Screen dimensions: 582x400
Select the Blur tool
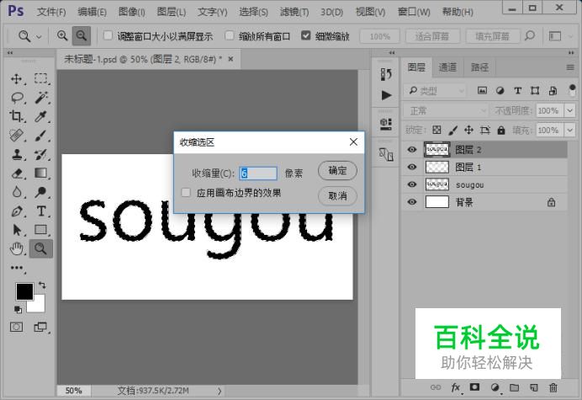point(16,192)
